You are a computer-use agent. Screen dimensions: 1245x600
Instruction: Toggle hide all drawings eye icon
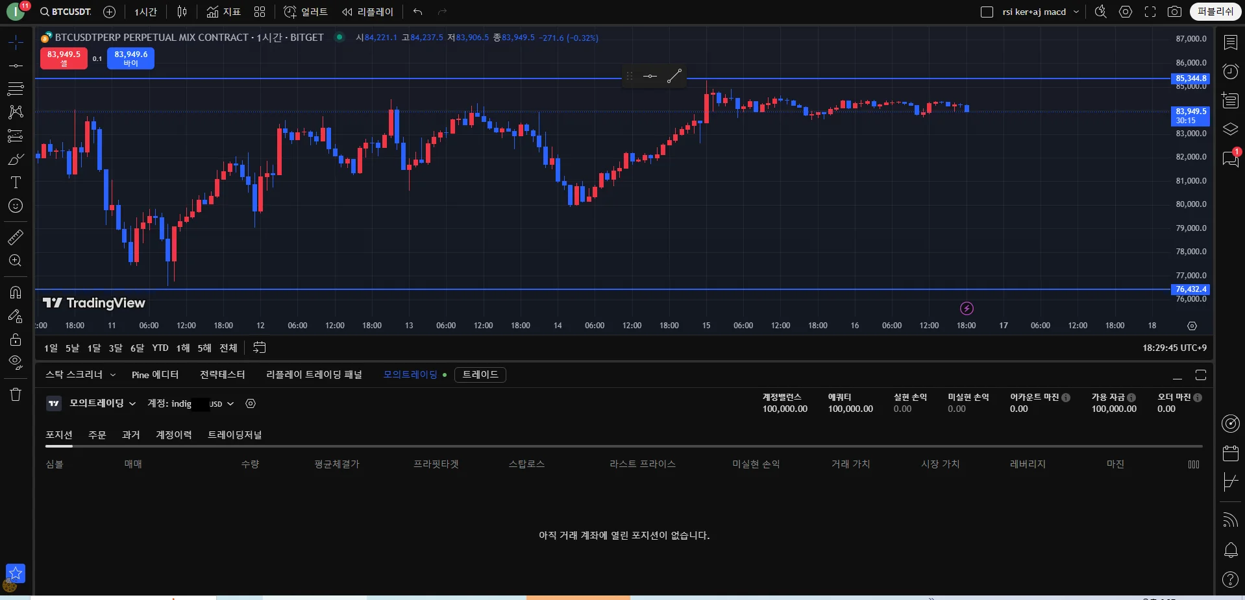click(16, 362)
